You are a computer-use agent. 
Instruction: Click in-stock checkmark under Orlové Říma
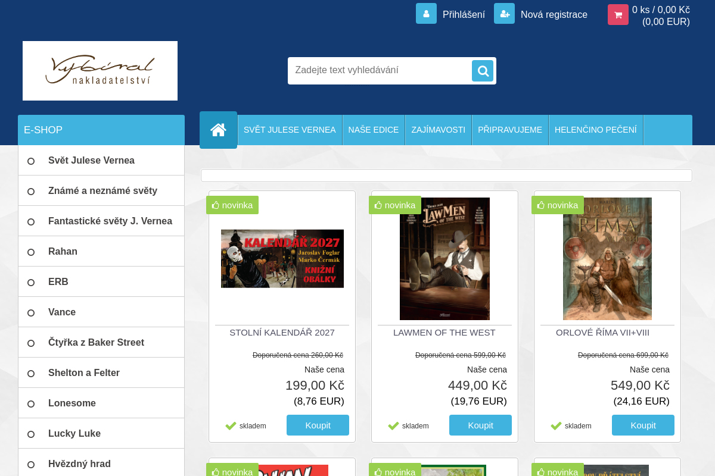pyautogui.click(x=556, y=426)
